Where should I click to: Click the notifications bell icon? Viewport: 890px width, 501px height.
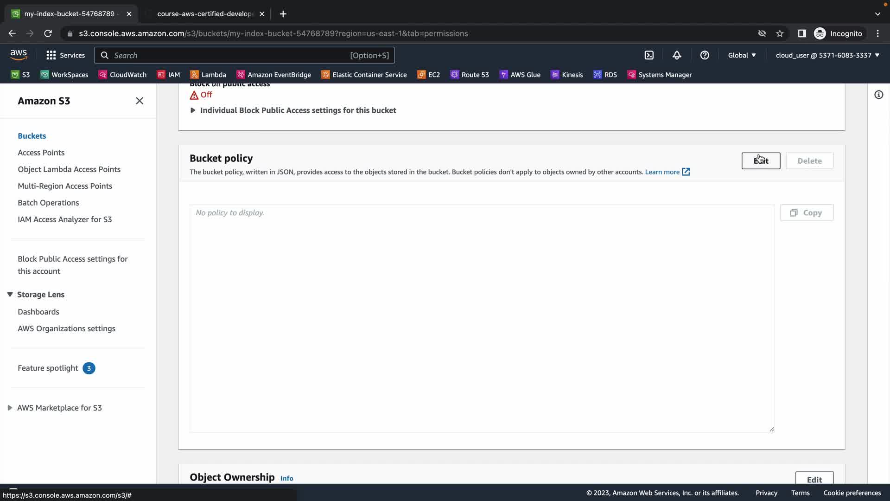pyautogui.click(x=677, y=55)
